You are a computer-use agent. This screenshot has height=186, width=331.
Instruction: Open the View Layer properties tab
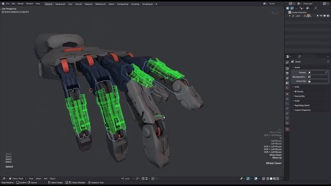click(x=288, y=78)
